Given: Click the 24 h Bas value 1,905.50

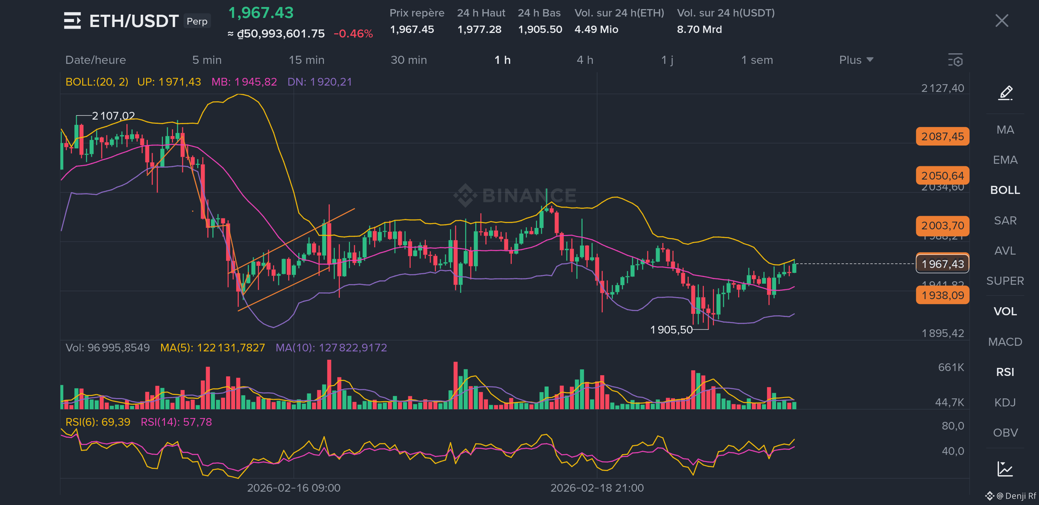Looking at the screenshot, I should pyautogui.click(x=540, y=29).
